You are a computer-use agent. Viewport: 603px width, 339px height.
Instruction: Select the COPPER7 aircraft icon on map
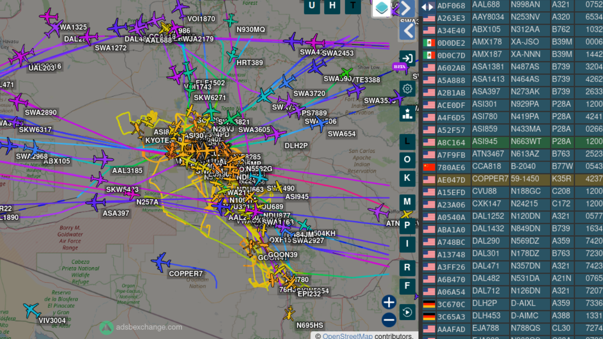tap(161, 262)
